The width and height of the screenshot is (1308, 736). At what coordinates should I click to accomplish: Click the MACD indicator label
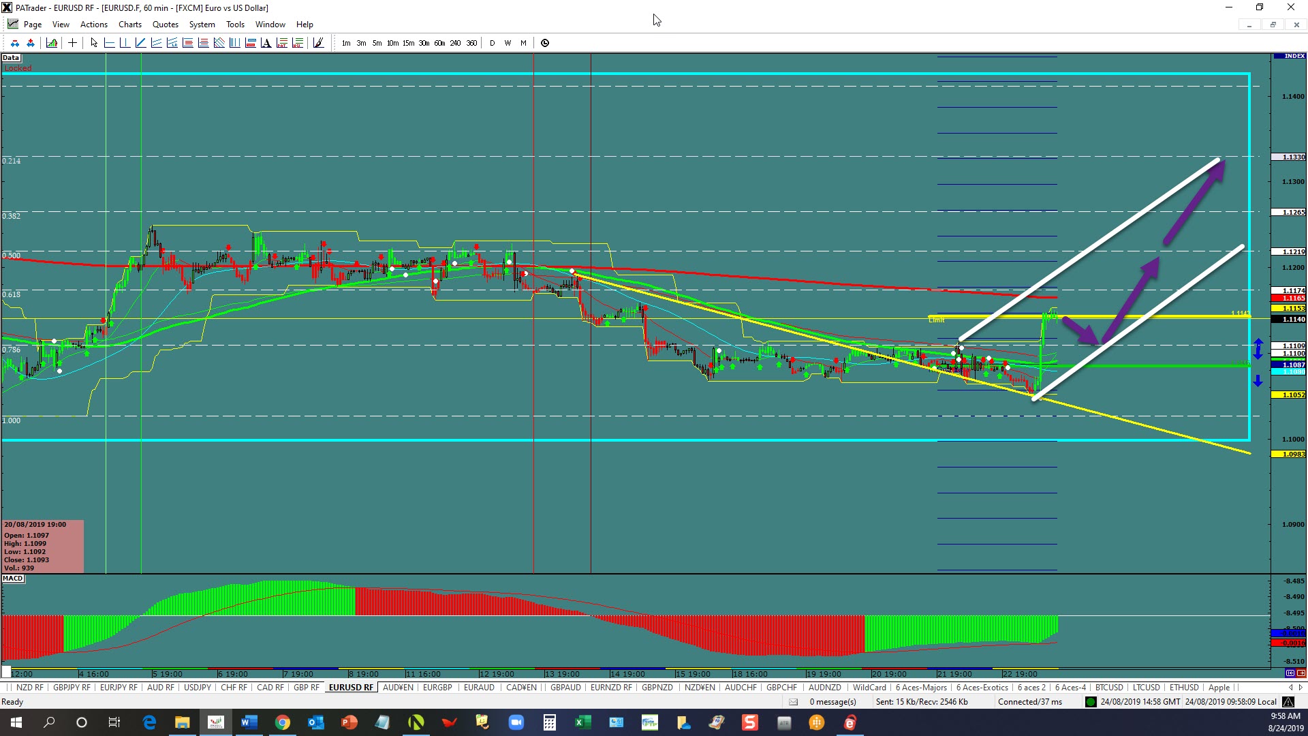[13, 579]
